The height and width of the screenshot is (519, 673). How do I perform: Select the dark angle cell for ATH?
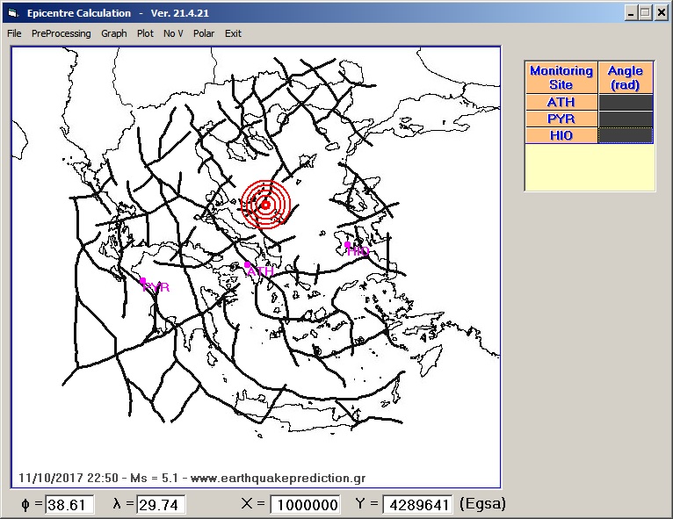(626, 102)
